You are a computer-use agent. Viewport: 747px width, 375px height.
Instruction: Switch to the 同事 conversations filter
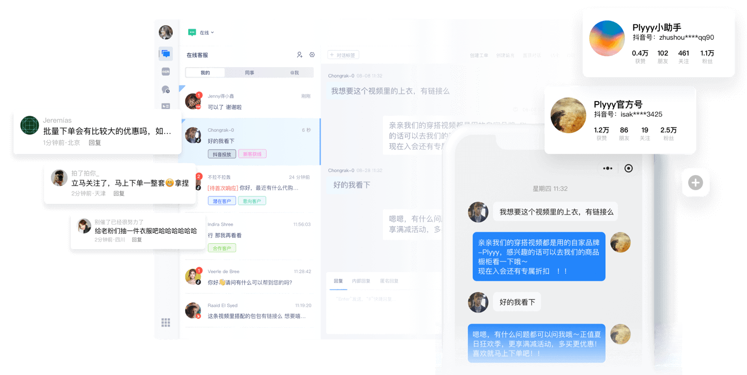(x=249, y=73)
